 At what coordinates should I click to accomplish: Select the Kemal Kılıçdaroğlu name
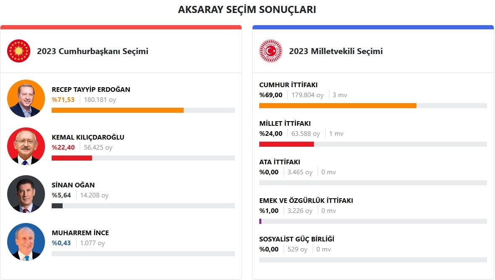pos(88,137)
